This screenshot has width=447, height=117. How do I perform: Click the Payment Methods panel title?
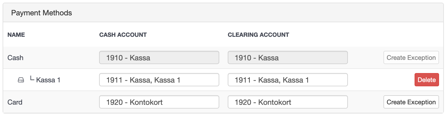tap(41, 13)
